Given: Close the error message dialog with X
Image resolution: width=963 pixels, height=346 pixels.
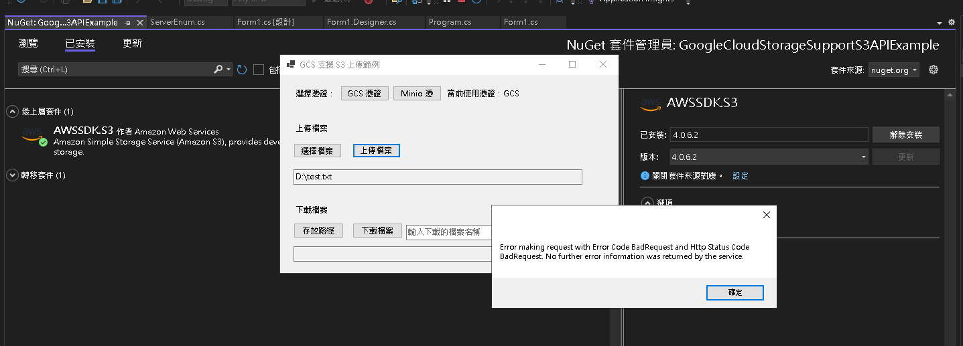Looking at the screenshot, I should point(766,215).
